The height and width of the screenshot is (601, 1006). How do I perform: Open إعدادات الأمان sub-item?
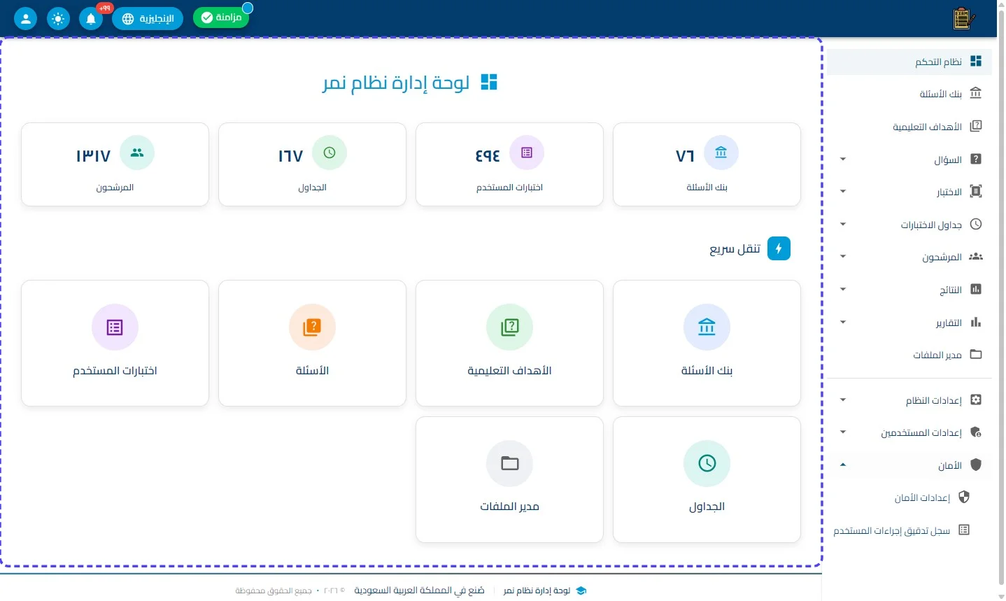coord(909,497)
